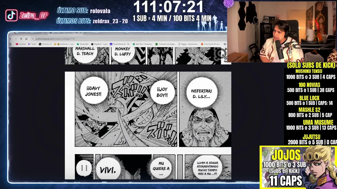The width and height of the screenshot is (337, 189).
Task: Open the (1) Inicio / X bookmark
Action: click(x=45, y=44)
